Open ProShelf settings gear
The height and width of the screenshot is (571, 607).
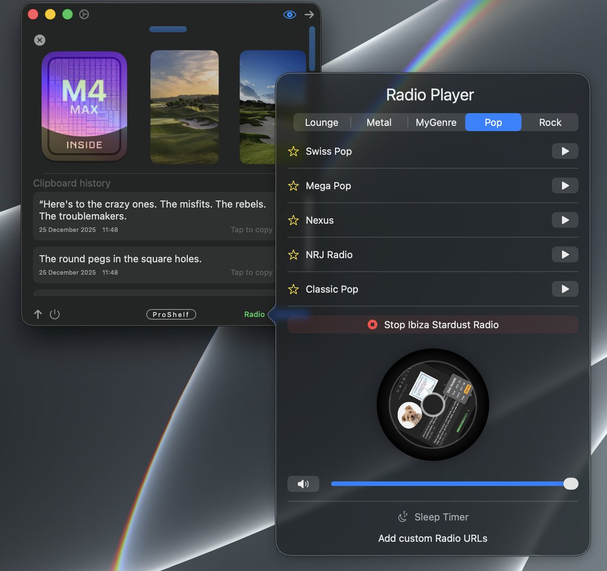tap(83, 14)
